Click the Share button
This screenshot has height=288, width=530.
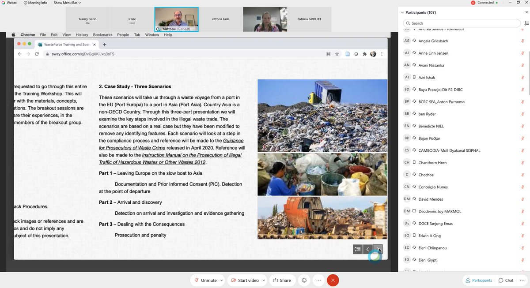tap(282, 280)
